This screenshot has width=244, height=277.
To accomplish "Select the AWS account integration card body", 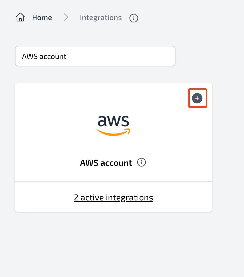I will [x=113, y=132].
